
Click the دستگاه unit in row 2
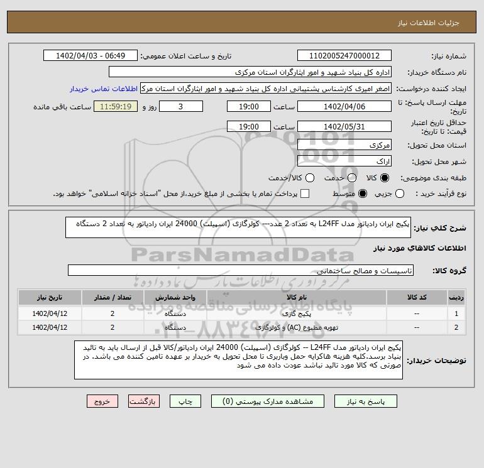(x=175, y=327)
